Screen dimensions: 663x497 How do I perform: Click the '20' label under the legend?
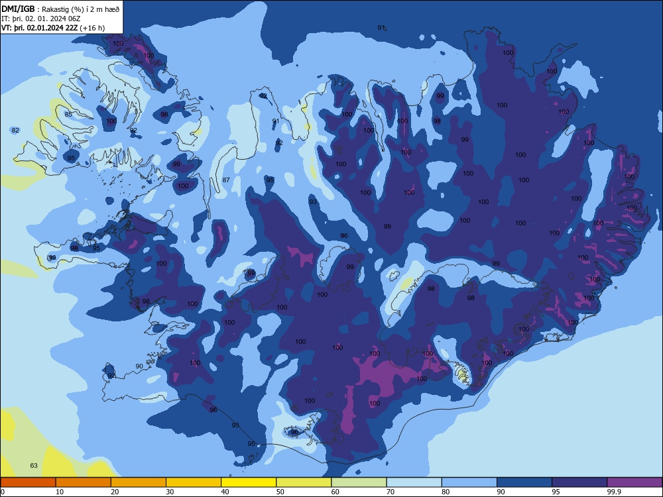pyautogui.click(x=115, y=492)
